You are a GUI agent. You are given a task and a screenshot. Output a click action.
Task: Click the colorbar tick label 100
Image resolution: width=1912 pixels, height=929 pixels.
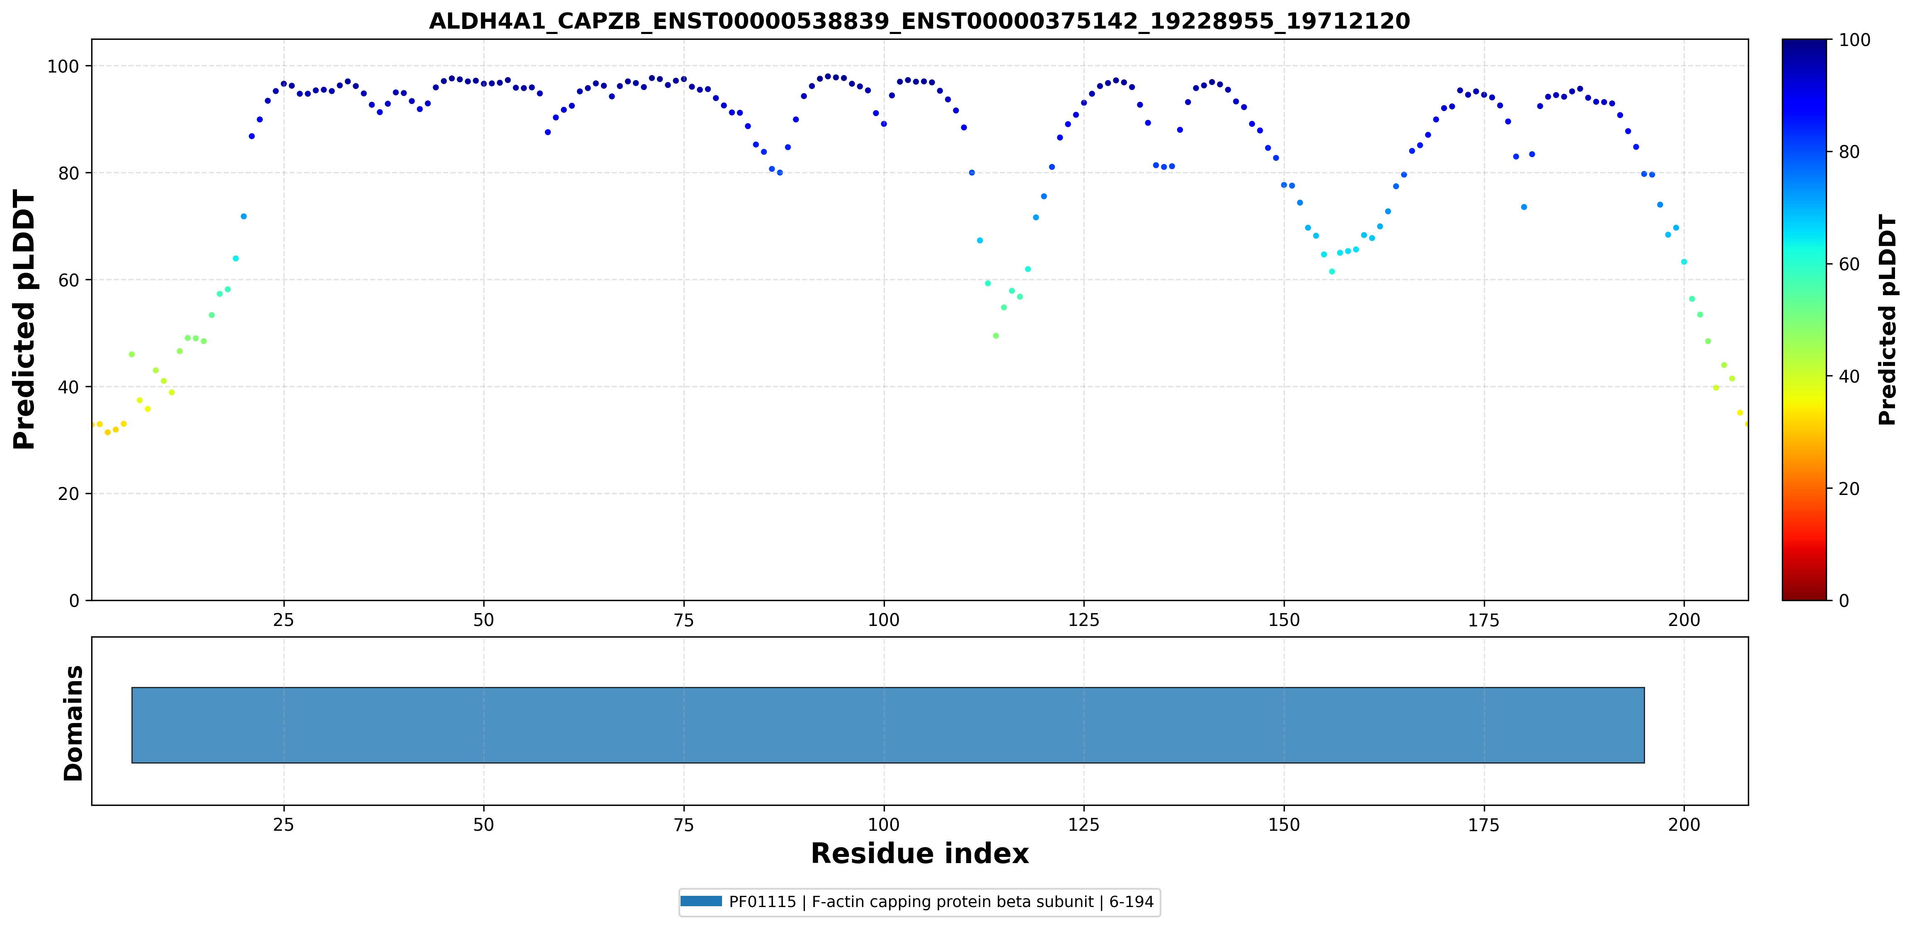click(1854, 40)
